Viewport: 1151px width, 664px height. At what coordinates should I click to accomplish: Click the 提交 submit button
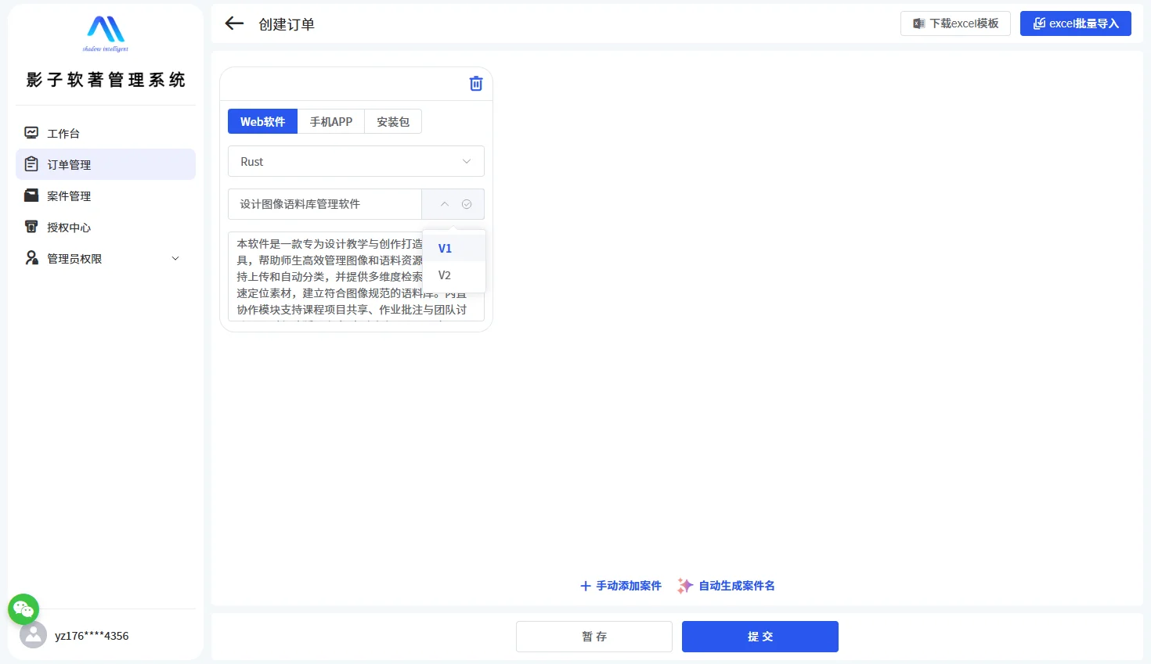point(759,636)
